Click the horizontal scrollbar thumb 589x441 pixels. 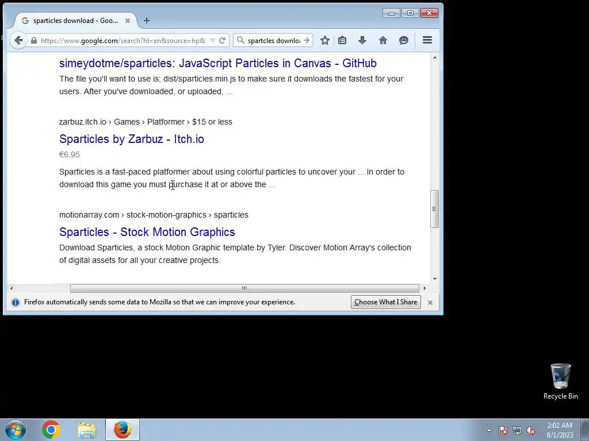point(244,288)
